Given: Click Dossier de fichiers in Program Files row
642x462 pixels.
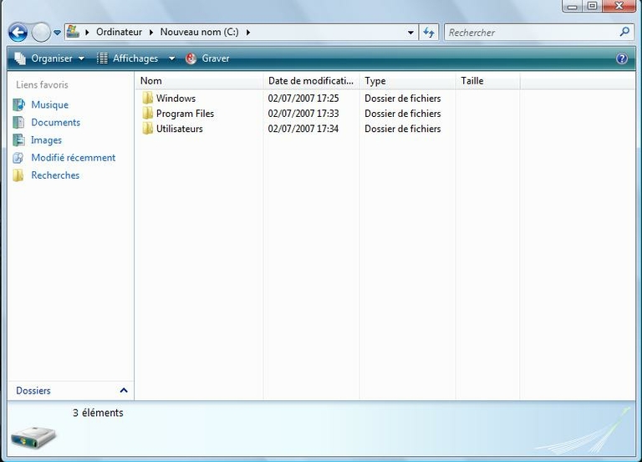Looking at the screenshot, I should 403,114.
